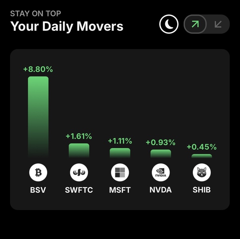Tap the +8.80% percentage label
240x239 pixels.
point(38,69)
